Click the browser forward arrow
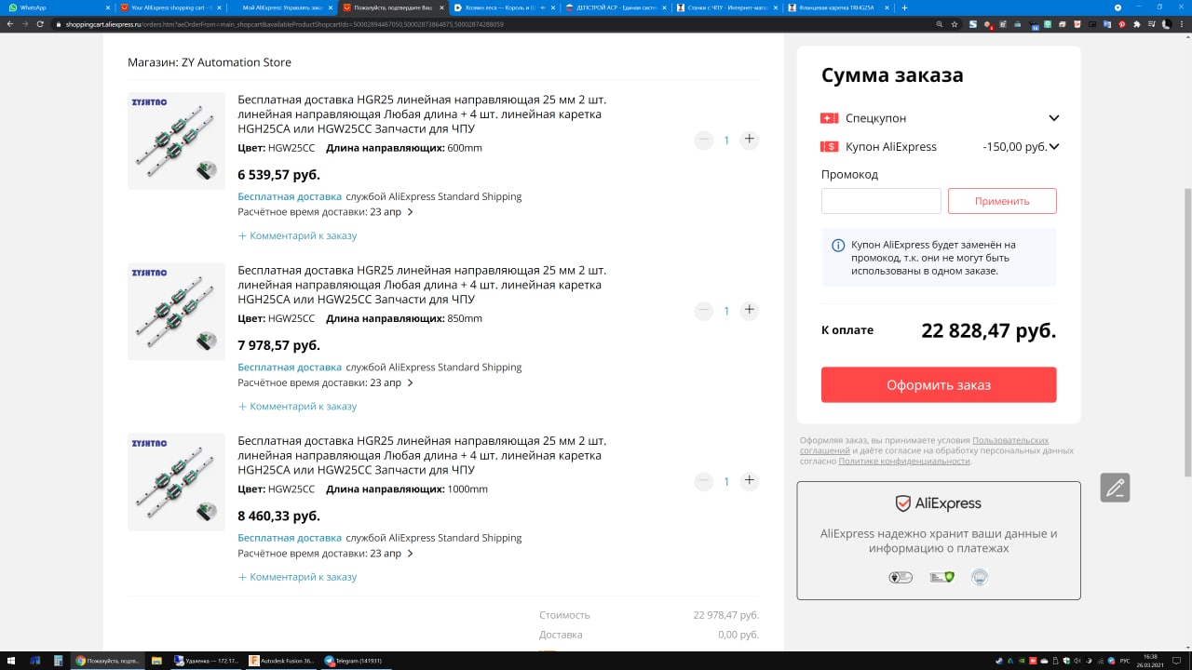The height and width of the screenshot is (670, 1192). point(24,24)
